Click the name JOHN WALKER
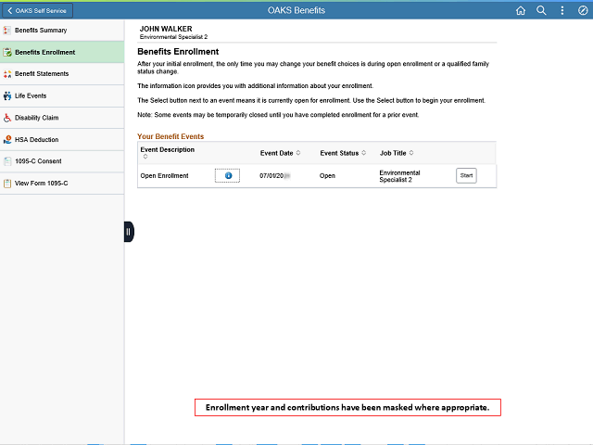This screenshot has height=445, width=593. click(x=166, y=29)
